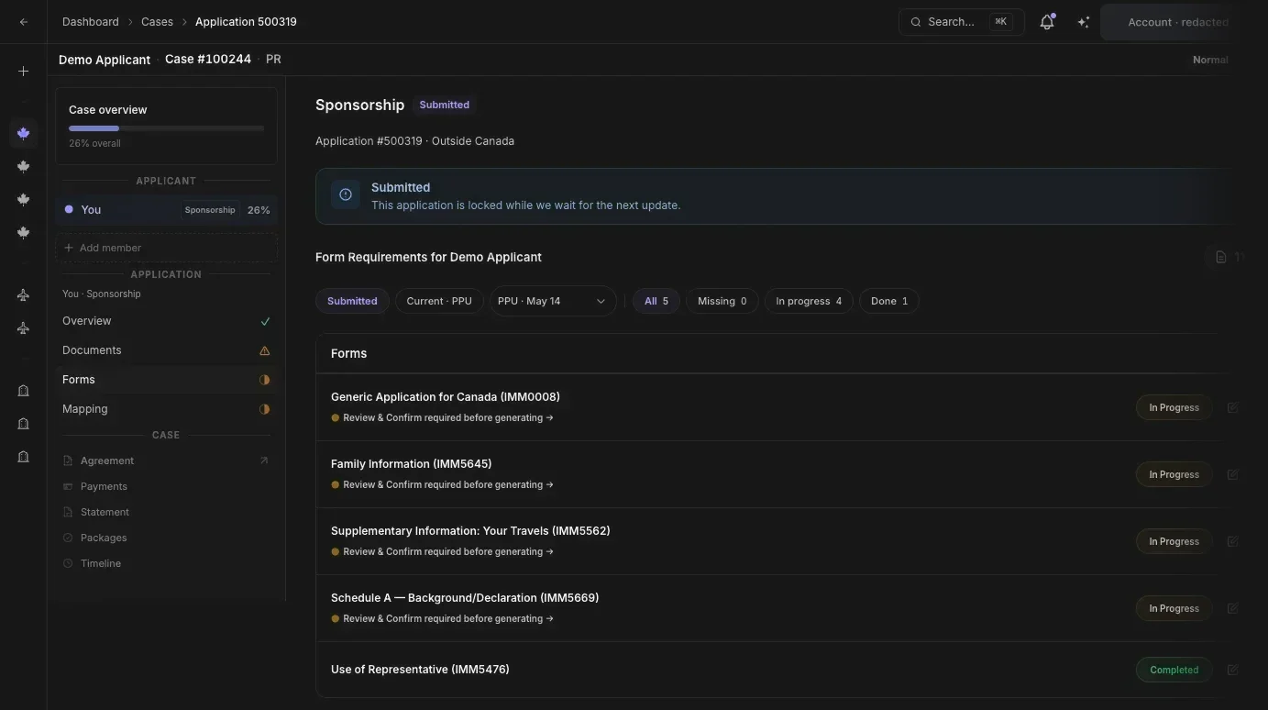
Task: Select Forms in the application sidebar
Action: [166, 380]
